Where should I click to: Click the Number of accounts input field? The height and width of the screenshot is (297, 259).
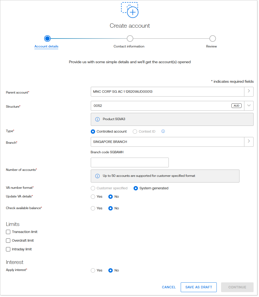(x=129, y=162)
